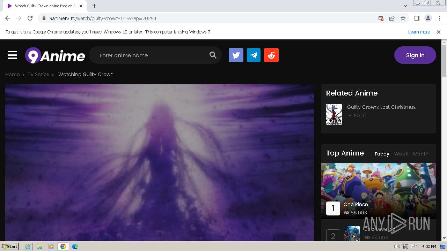
Task: Open the Windows Start menu
Action: 9,246
